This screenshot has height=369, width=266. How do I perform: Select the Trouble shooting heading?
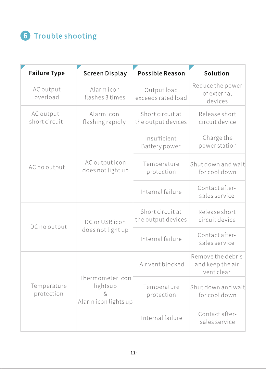click(x=65, y=36)
